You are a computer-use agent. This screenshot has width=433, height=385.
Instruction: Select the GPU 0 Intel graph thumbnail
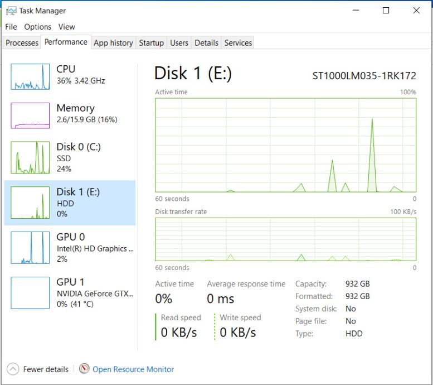tap(30, 248)
